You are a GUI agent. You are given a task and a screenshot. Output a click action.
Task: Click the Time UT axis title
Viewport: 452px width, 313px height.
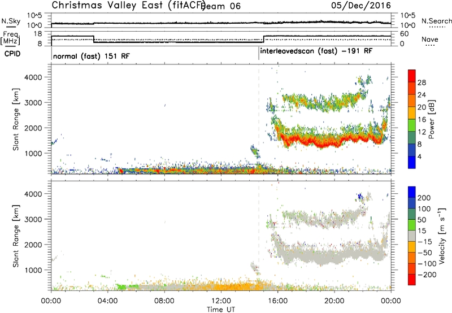pyautogui.click(x=221, y=310)
